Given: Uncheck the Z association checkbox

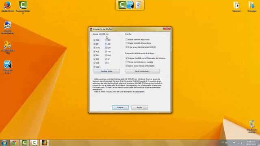Looking at the screenshot, I should click(106, 63).
